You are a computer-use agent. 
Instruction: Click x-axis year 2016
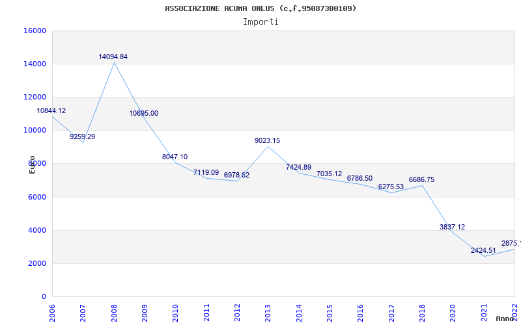[x=361, y=313]
